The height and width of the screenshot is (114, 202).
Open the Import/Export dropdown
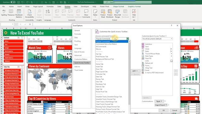pyautogui.click(x=161, y=105)
